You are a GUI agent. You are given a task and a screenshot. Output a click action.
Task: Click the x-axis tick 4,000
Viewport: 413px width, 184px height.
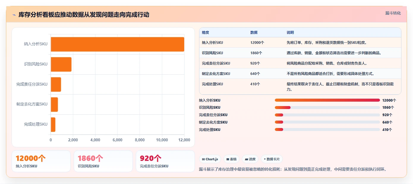[95, 140]
